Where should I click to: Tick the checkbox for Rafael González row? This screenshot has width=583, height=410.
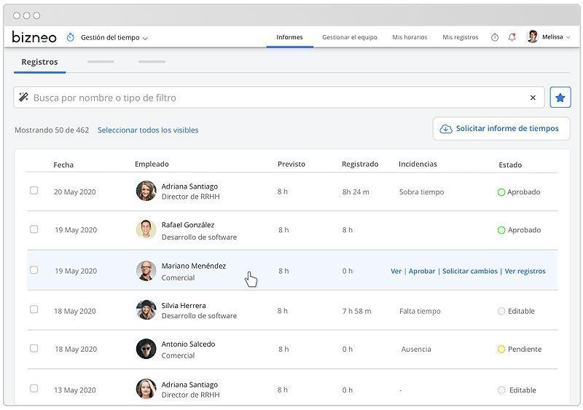(34, 229)
